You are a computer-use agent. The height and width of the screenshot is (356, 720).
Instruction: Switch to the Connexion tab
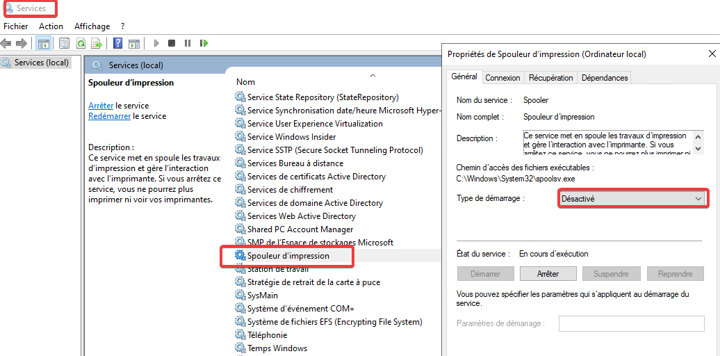(502, 78)
